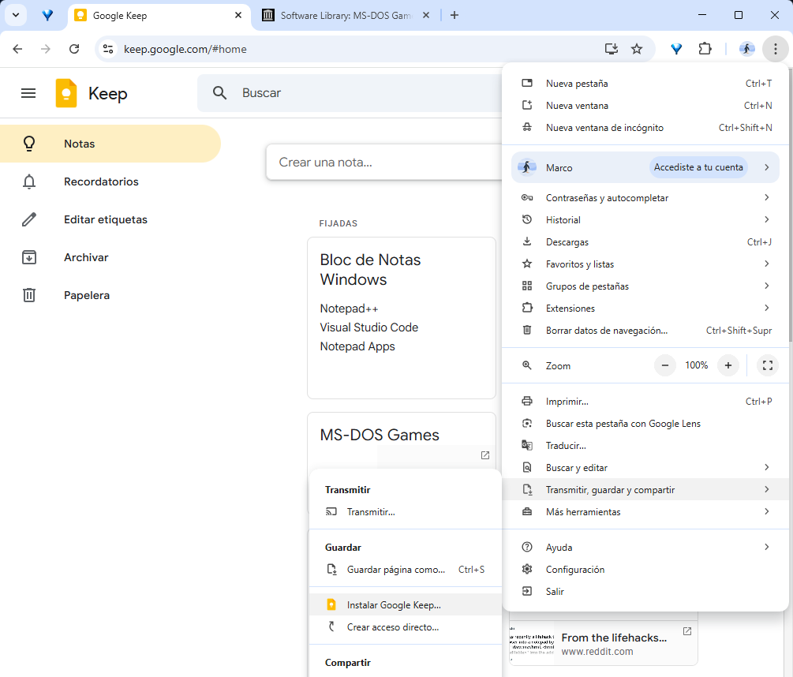Expand the Ayuda submenu chevron

(767, 547)
